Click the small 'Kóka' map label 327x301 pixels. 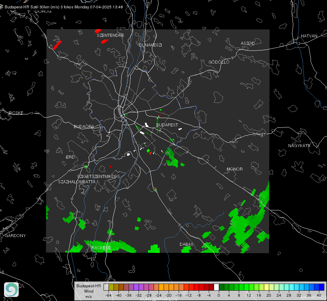click(270, 118)
